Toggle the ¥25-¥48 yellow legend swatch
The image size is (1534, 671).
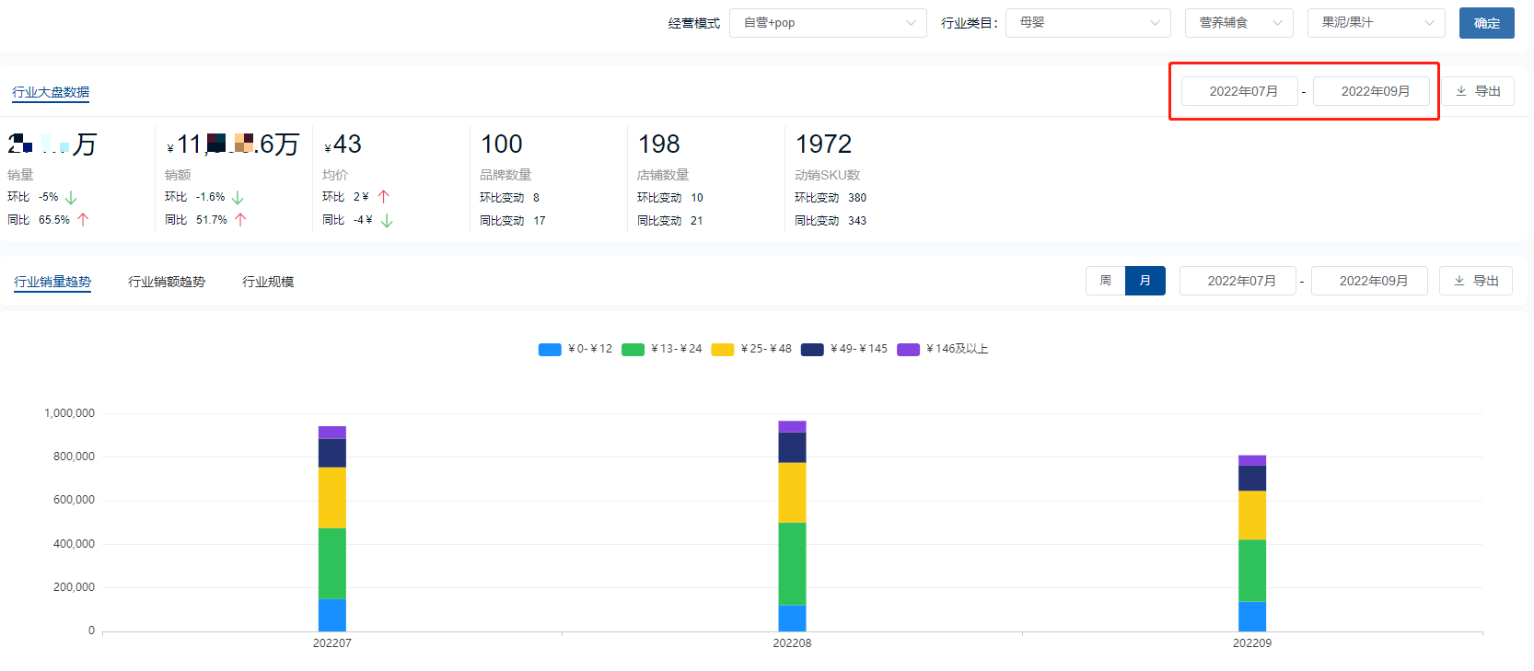(x=723, y=349)
